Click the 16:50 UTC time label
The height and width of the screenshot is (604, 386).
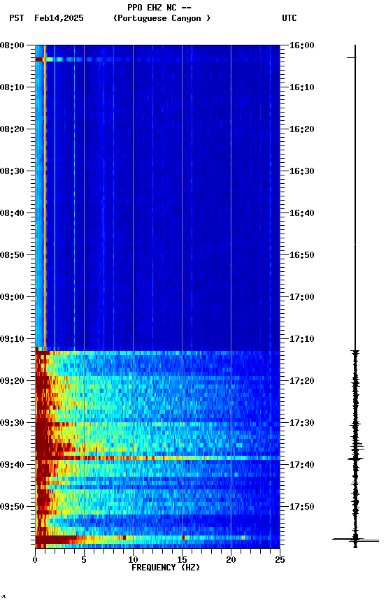click(302, 255)
